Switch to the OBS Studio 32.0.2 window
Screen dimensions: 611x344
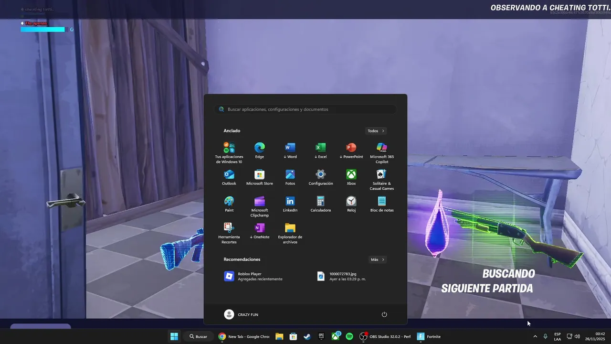(385, 336)
